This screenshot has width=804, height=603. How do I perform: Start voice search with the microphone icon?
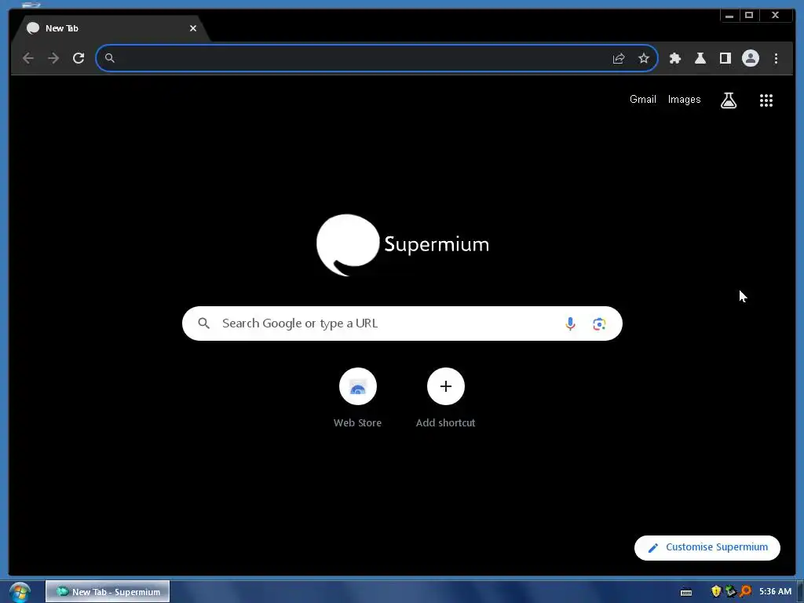[570, 323]
